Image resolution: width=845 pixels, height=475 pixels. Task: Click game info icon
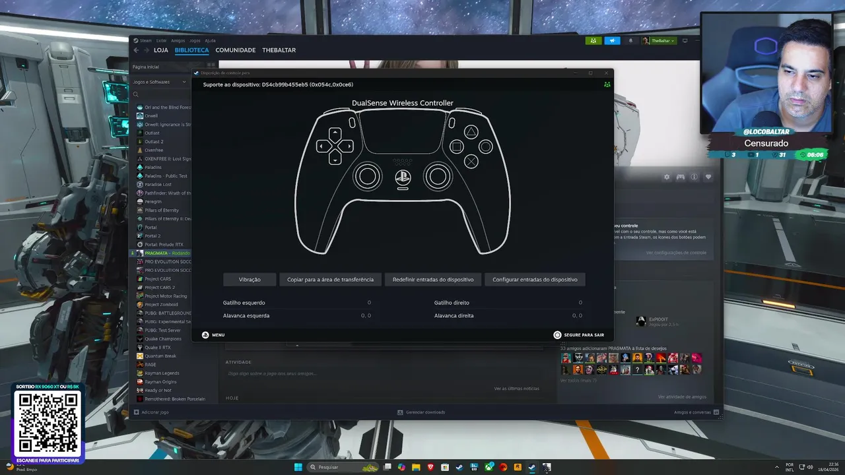pyautogui.click(x=694, y=177)
